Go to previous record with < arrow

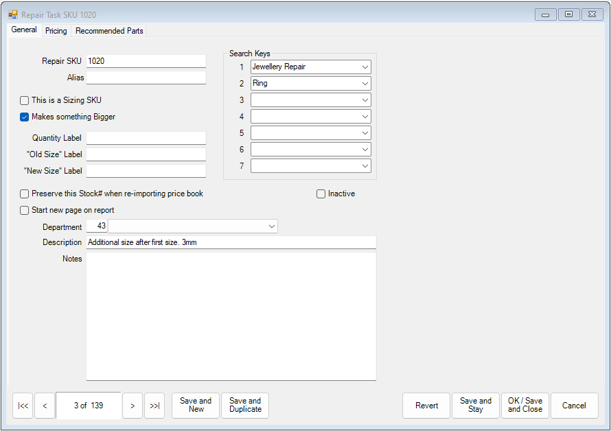coord(44,406)
